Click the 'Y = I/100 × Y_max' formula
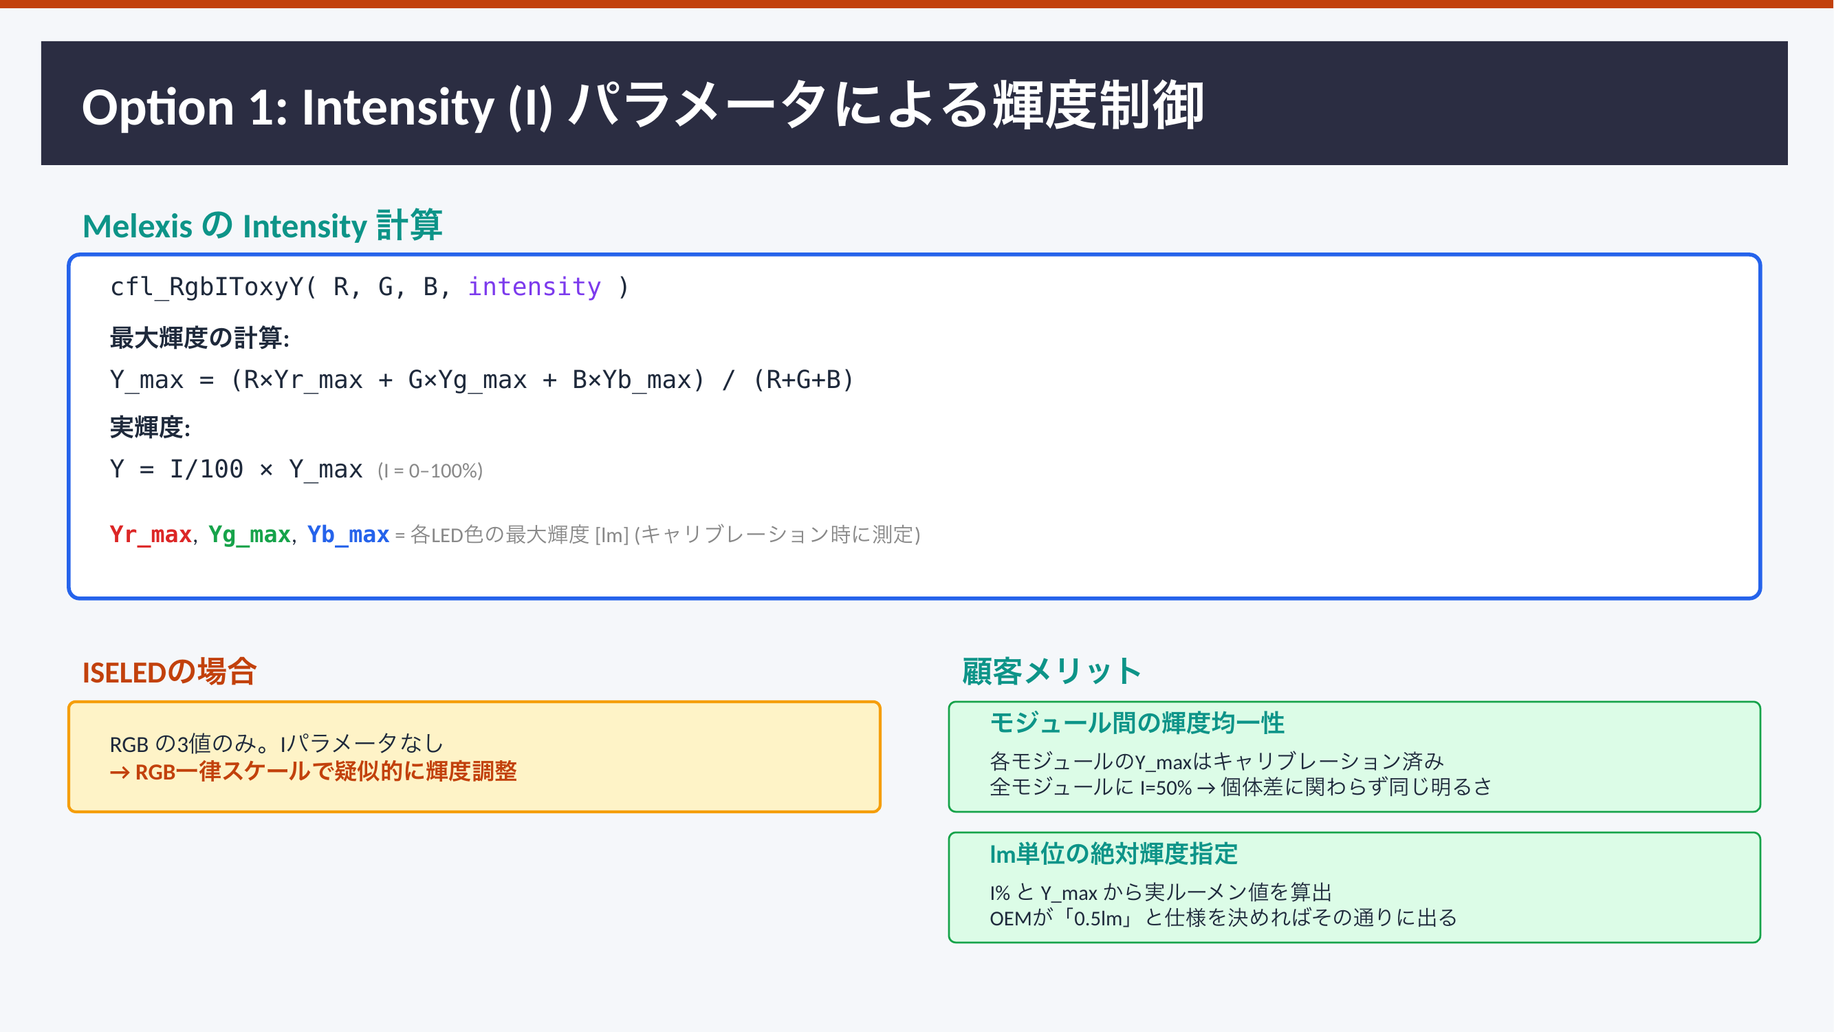 [237, 469]
